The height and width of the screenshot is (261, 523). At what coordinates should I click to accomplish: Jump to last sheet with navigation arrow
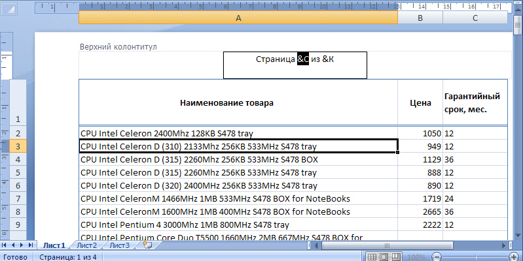pos(30,245)
